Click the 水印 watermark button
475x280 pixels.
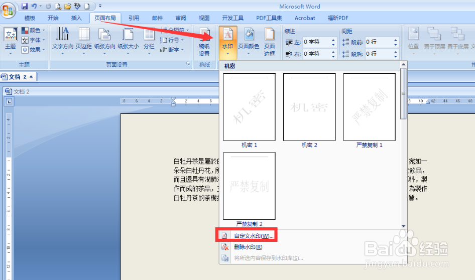[227, 42]
